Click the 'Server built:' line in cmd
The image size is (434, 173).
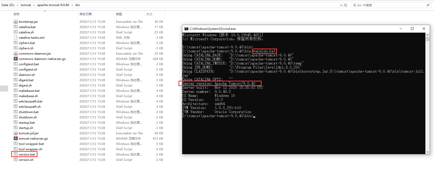point(223,88)
